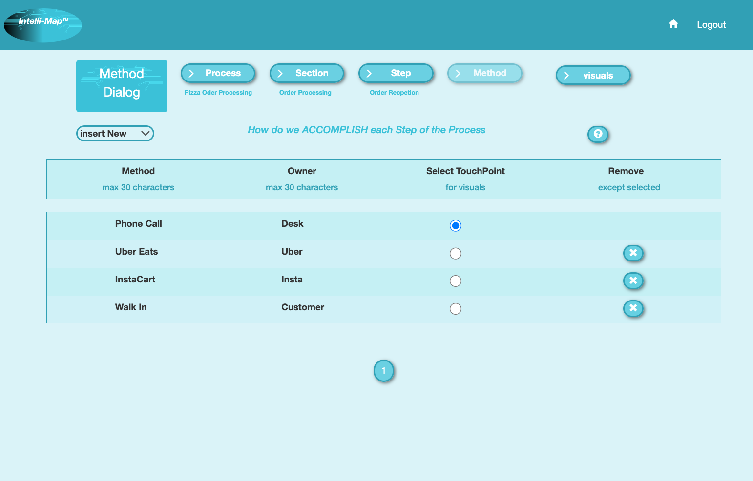Choose Walk In as the TouchPoint
Image resolution: width=753 pixels, height=481 pixels.
(455, 308)
